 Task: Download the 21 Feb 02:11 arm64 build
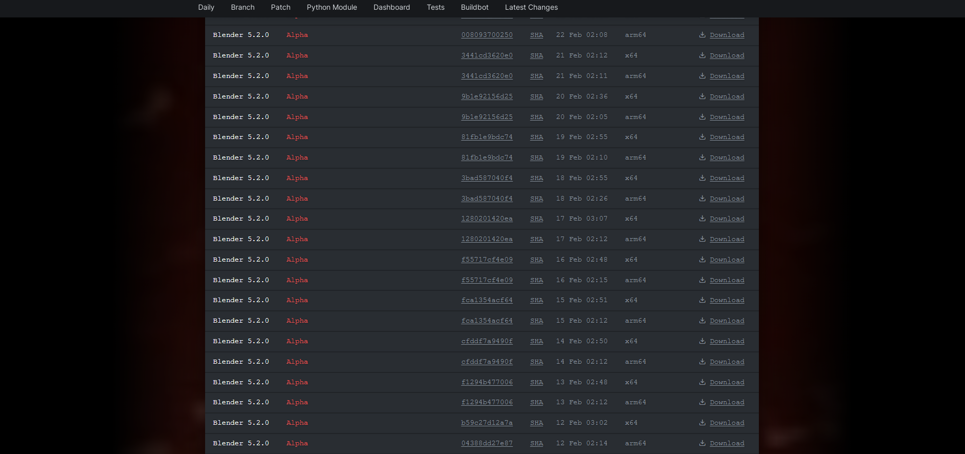[727, 76]
